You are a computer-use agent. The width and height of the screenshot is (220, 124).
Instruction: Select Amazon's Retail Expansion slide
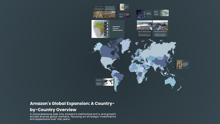144,29
